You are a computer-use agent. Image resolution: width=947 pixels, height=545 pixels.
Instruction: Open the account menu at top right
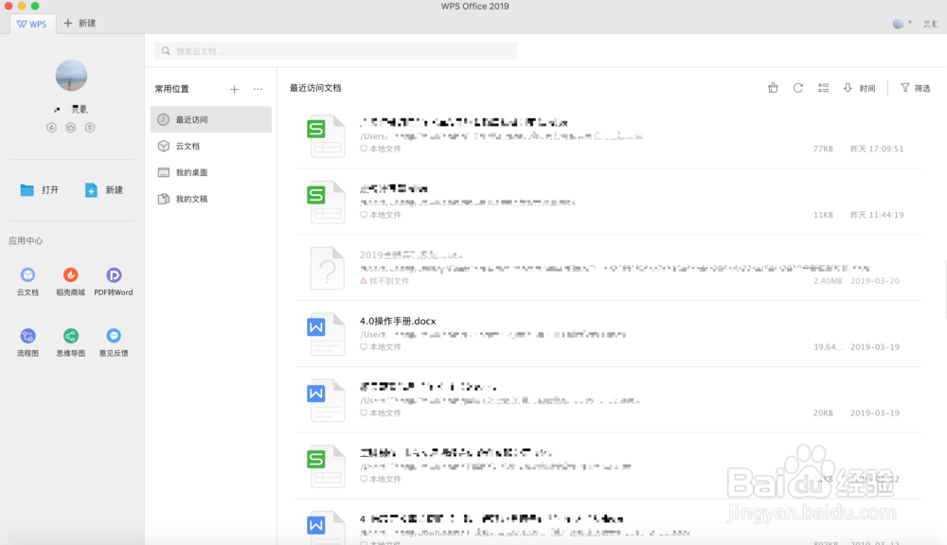[x=916, y=24]
